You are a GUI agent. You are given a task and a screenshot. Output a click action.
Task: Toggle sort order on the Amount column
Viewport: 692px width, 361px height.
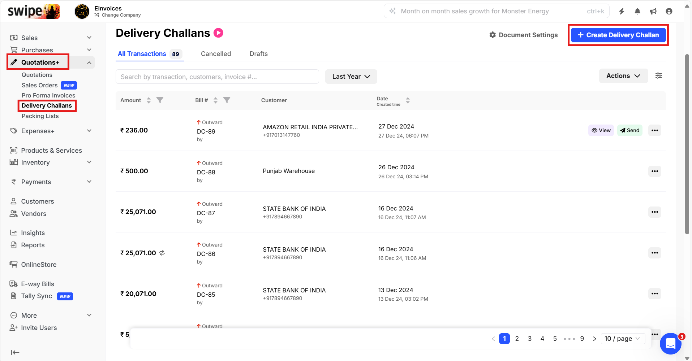point(149,100)
